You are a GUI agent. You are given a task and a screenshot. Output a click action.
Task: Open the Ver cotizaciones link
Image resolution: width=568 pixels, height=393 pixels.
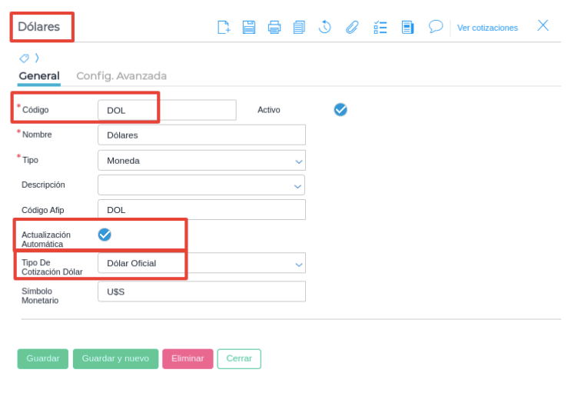487,28
